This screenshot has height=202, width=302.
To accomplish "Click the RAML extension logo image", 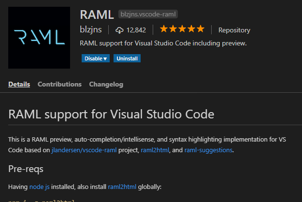I will (39, 38).
